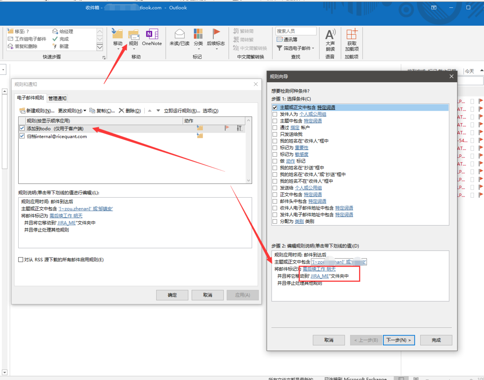Enable rules on RSS feeds checkbox
Screen dimensions: 484x380
point(21,260)
